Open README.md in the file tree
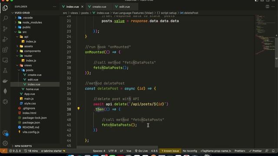 click(x=35, y=127)
